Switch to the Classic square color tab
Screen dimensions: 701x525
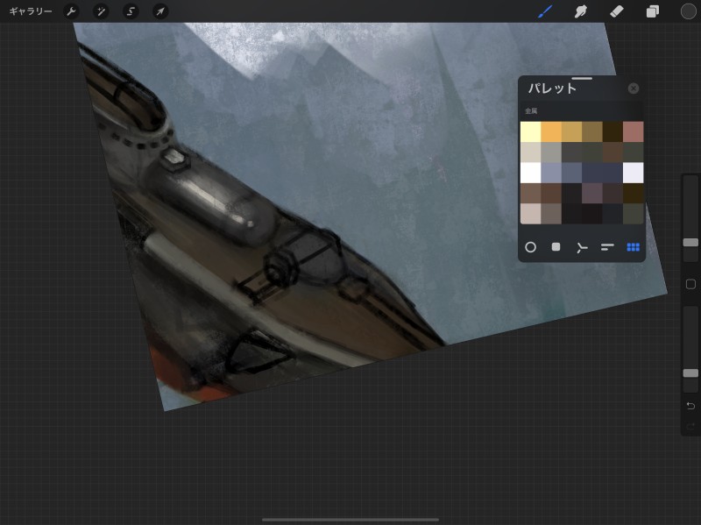(556, 247)
